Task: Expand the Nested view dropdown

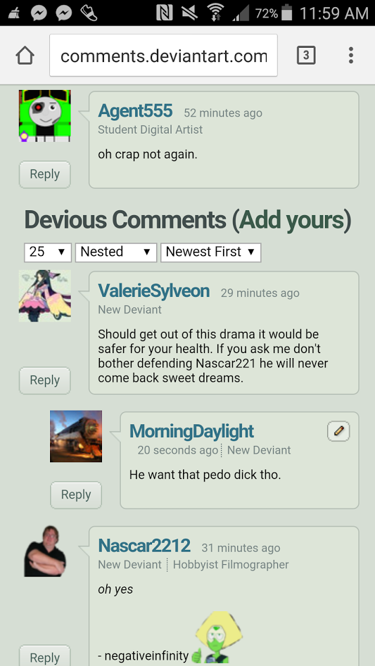Action: [116, 252]
